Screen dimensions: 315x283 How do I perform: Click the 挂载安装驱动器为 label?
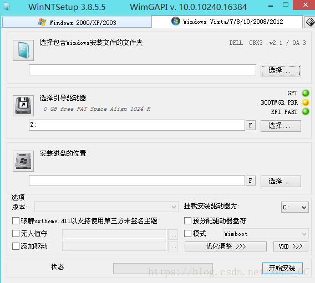point(212,206)
